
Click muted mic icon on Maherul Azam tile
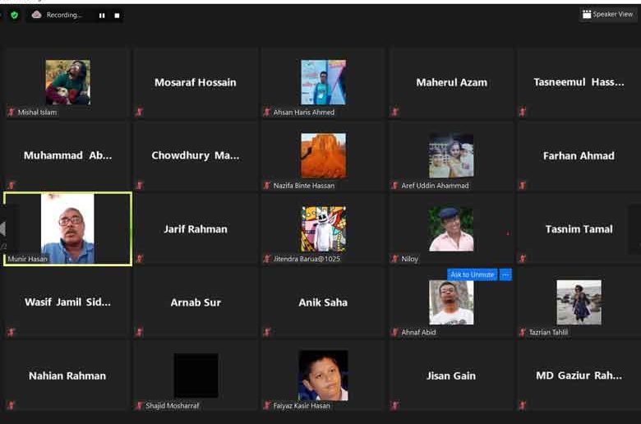pos(395,112)
